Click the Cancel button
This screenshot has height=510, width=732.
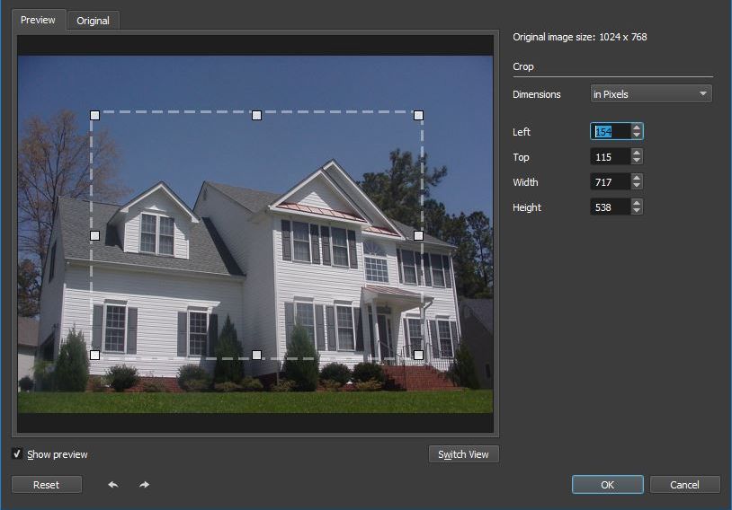pos(685,485)
